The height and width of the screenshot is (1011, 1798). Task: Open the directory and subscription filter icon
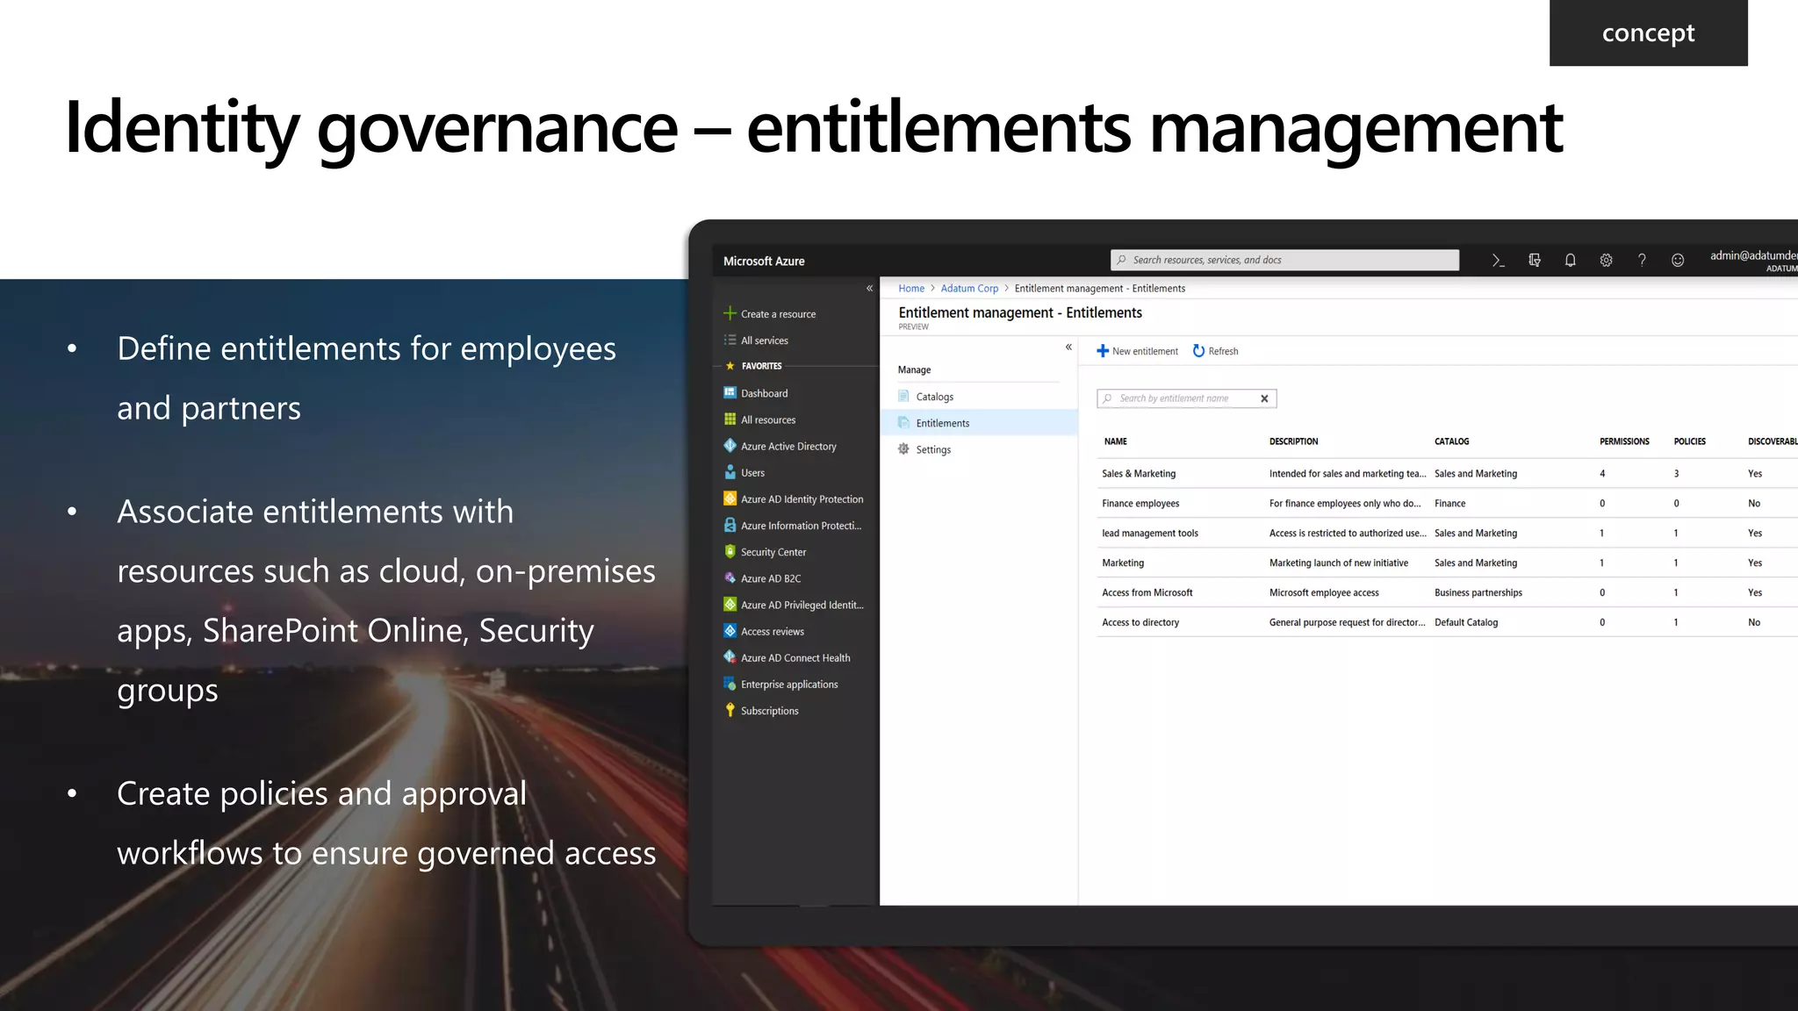click(1535, 261)
